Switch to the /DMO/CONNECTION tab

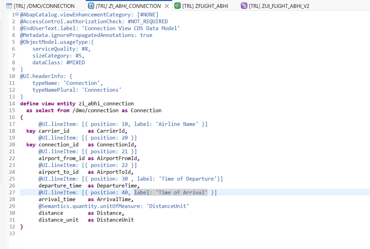[x=44, y=6]
